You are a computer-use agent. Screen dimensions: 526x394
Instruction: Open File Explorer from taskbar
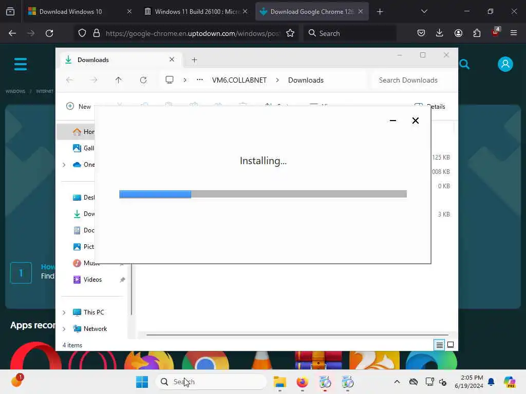coord(279,382)
